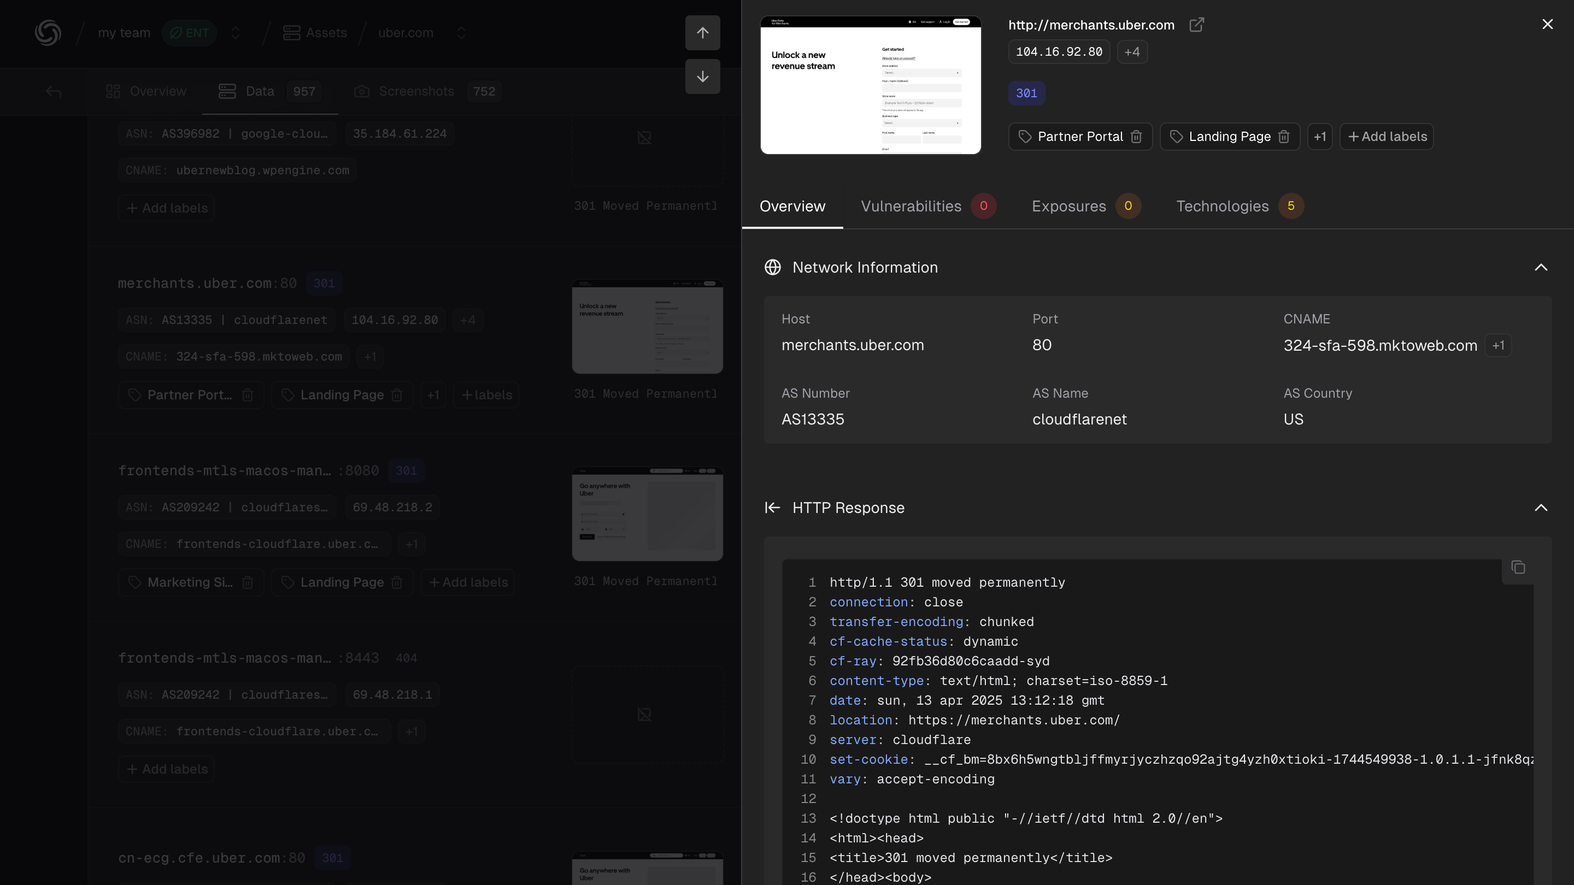Open merchants.uber.com external link icon
Screen dimensions: 1574x885
(x=1196, y=25)
